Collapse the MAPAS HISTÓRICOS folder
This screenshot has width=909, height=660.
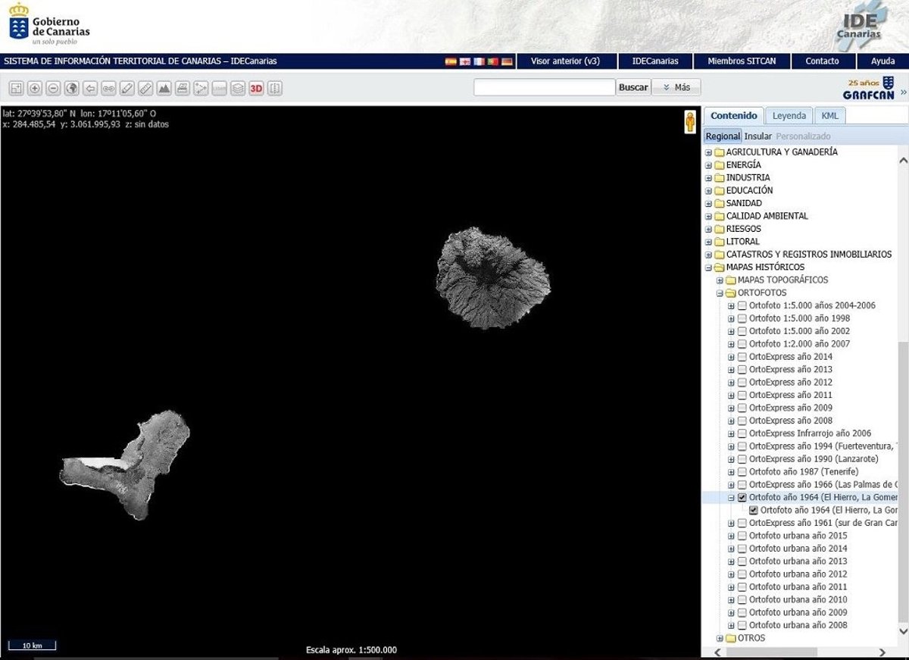[709, 267]
